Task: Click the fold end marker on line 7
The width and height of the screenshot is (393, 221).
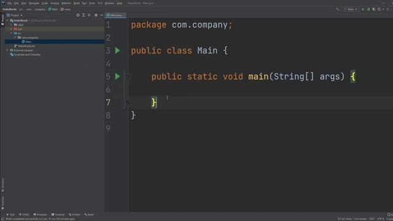Action: [x=128, y=103]
